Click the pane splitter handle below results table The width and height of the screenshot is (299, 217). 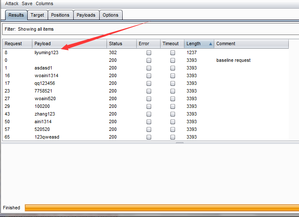180,142
